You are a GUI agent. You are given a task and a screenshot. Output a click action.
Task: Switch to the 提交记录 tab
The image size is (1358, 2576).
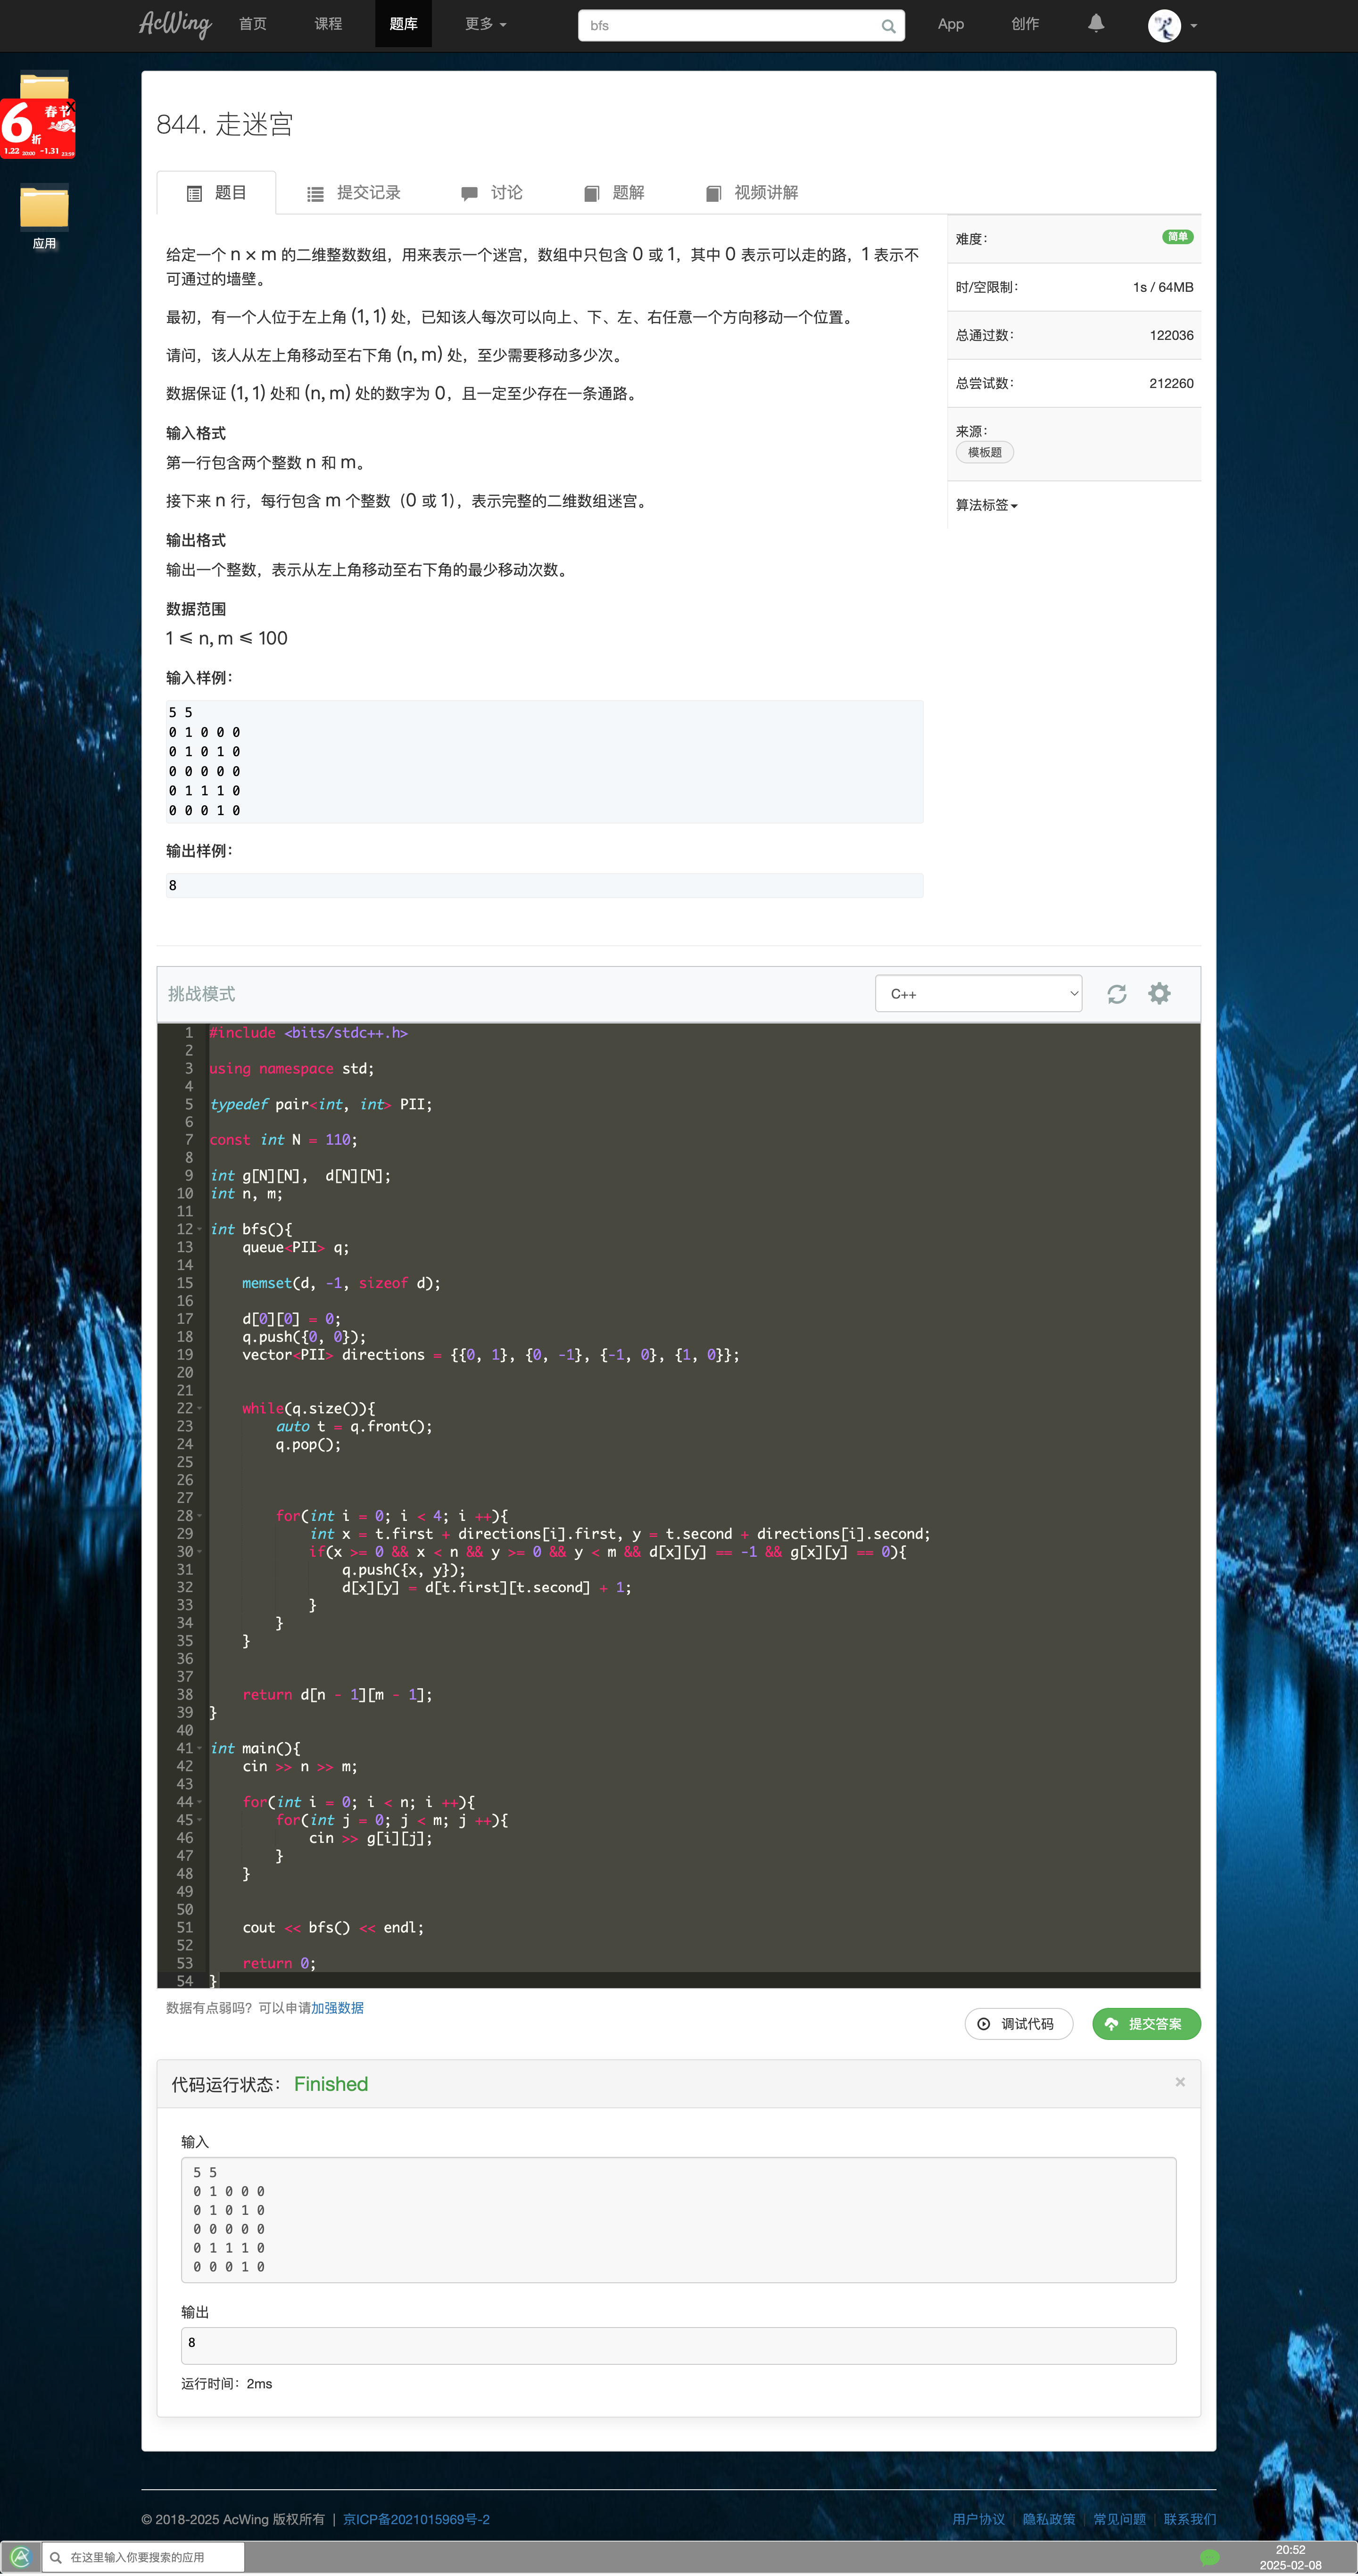(353, 193)
